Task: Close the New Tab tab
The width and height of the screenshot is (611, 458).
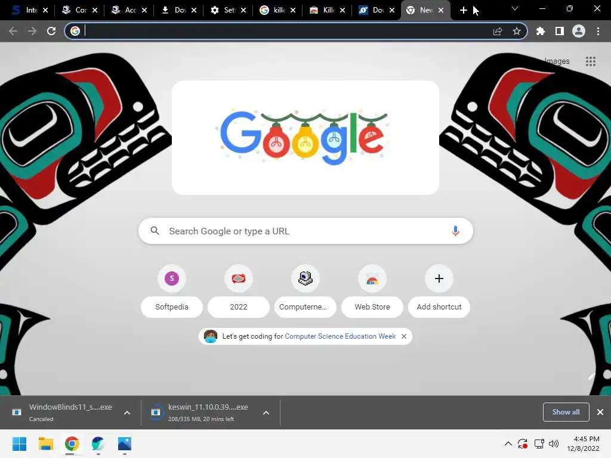Action: [441, 10]
